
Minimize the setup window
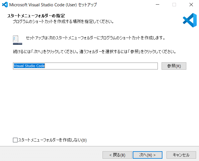click(158, 5)
